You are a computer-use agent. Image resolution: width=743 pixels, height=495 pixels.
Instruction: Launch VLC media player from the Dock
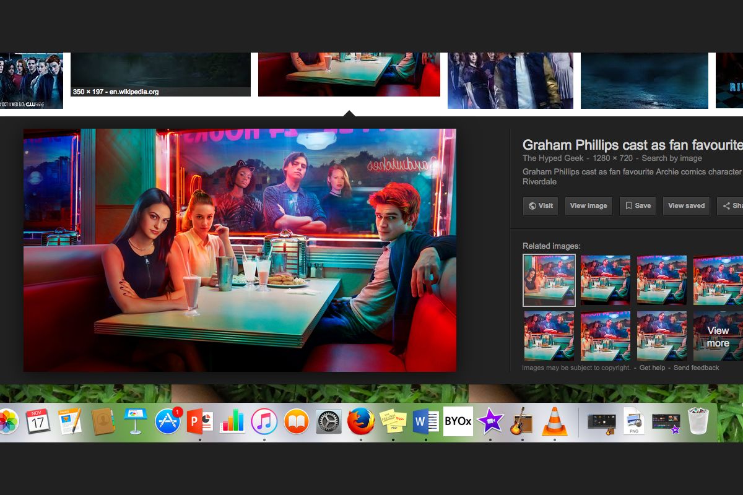click(555, 421)
